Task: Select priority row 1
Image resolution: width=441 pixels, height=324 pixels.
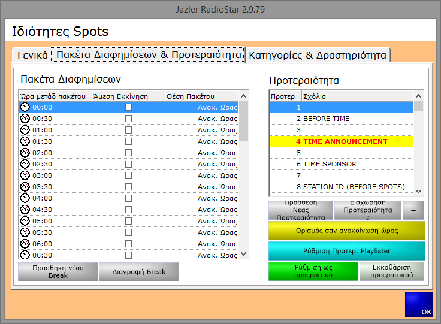Action: click(342, 107)
